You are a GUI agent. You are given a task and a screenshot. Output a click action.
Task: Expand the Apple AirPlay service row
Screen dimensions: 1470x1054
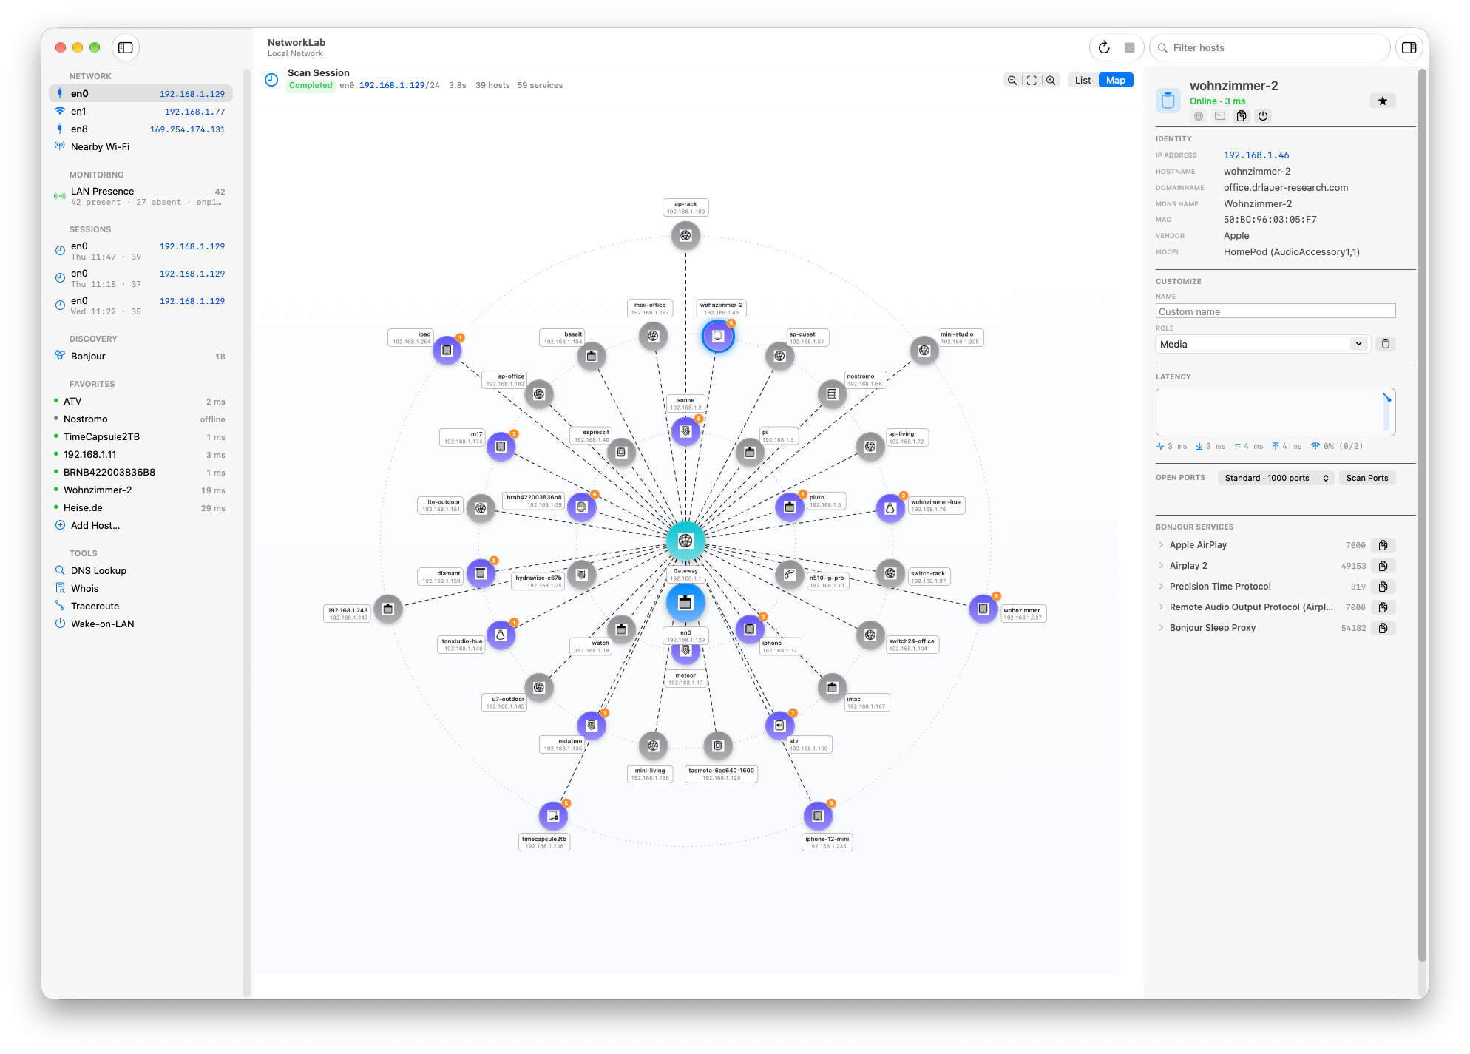[1161, 545]
